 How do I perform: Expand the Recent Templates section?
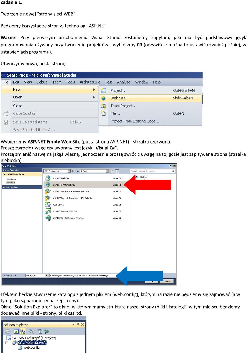pyautogui.click(x=22, y=170)
